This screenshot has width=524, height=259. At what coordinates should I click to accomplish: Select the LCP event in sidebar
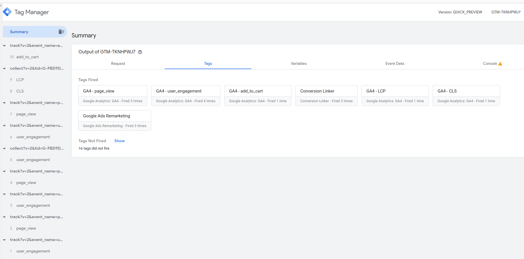pos(20,80)
